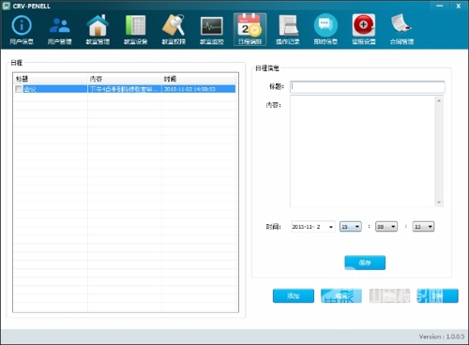469x345 pixels.
Task: Click the 添加 add button
Action: 294,295
